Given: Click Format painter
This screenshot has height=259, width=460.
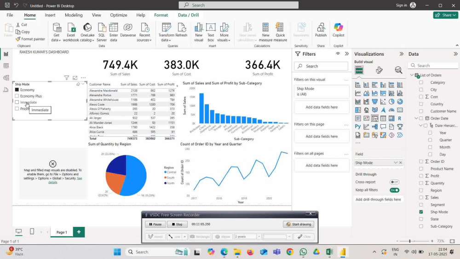Looking at the screenshot, I should (x=30, y=39).
